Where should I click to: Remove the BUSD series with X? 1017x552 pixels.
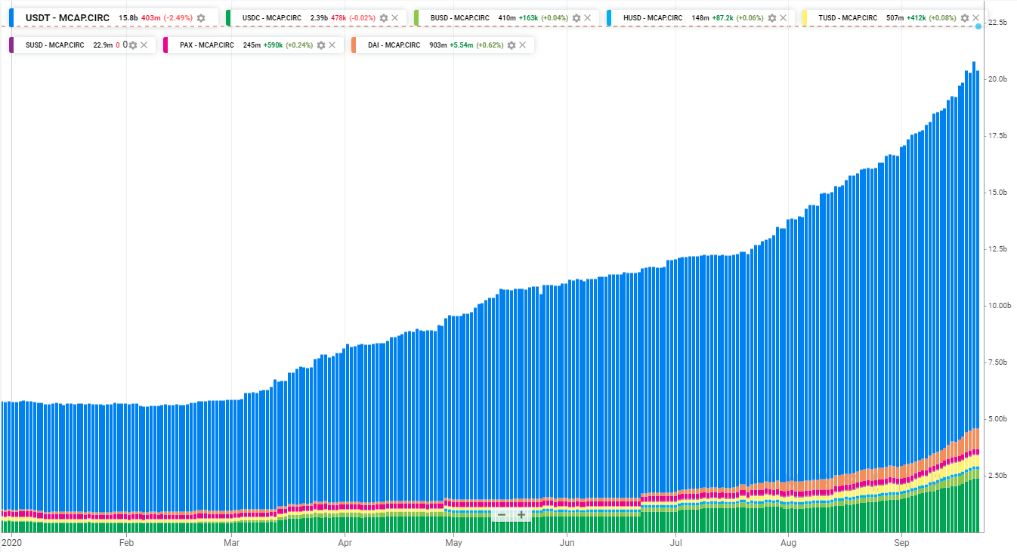587,18
